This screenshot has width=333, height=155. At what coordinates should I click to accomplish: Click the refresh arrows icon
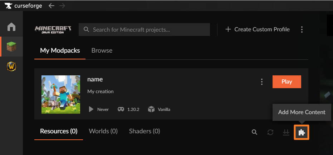pos(270,132)
